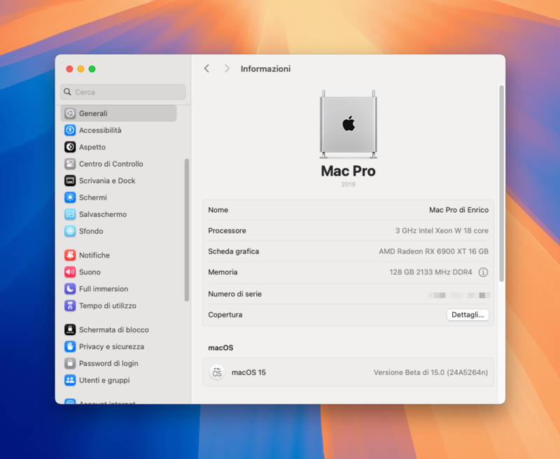Image resolution: width=560 pixels, height=459 pixels.
Task: Click the Mac Pro di Enrico name
Action: pos(458,210)
